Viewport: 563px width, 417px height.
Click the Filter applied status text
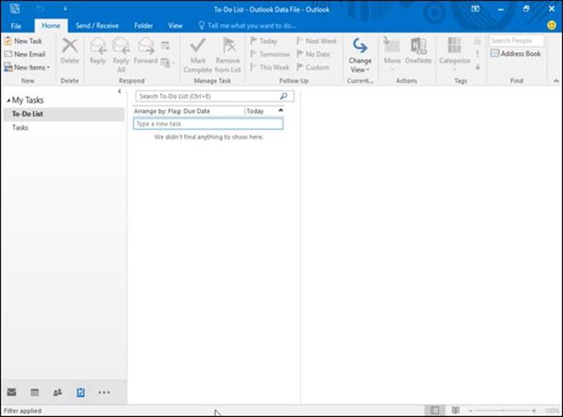point(23,411)
